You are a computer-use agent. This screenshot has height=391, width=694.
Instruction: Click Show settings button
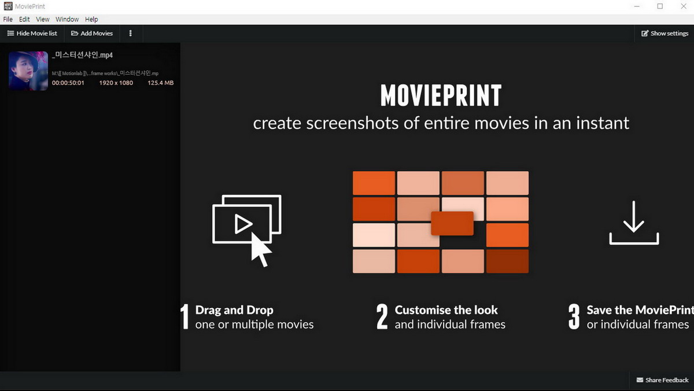[665, 34]
